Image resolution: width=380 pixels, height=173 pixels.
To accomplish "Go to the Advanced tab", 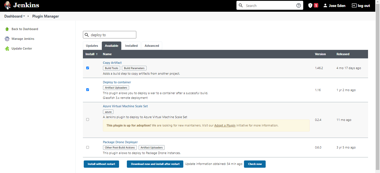I will [152, 46].
